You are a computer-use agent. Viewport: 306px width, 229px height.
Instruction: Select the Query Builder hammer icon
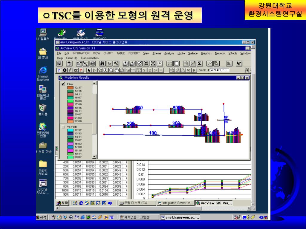click(x=116, y=64)
